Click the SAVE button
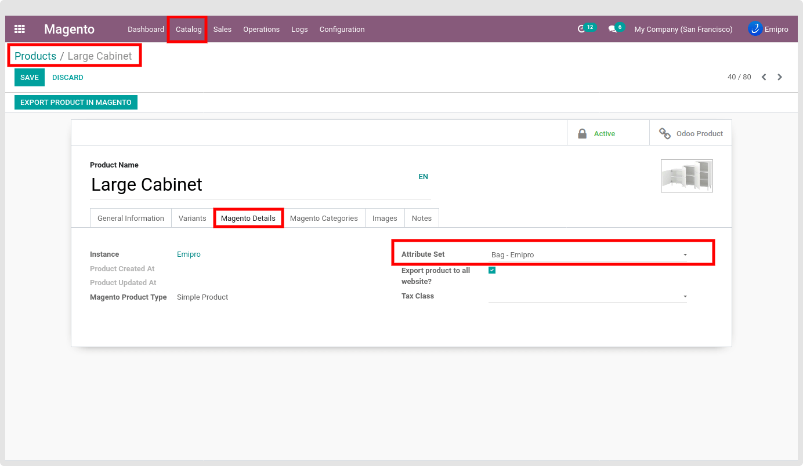The width and height of the screenshot is (803, 466). point(30,77)
